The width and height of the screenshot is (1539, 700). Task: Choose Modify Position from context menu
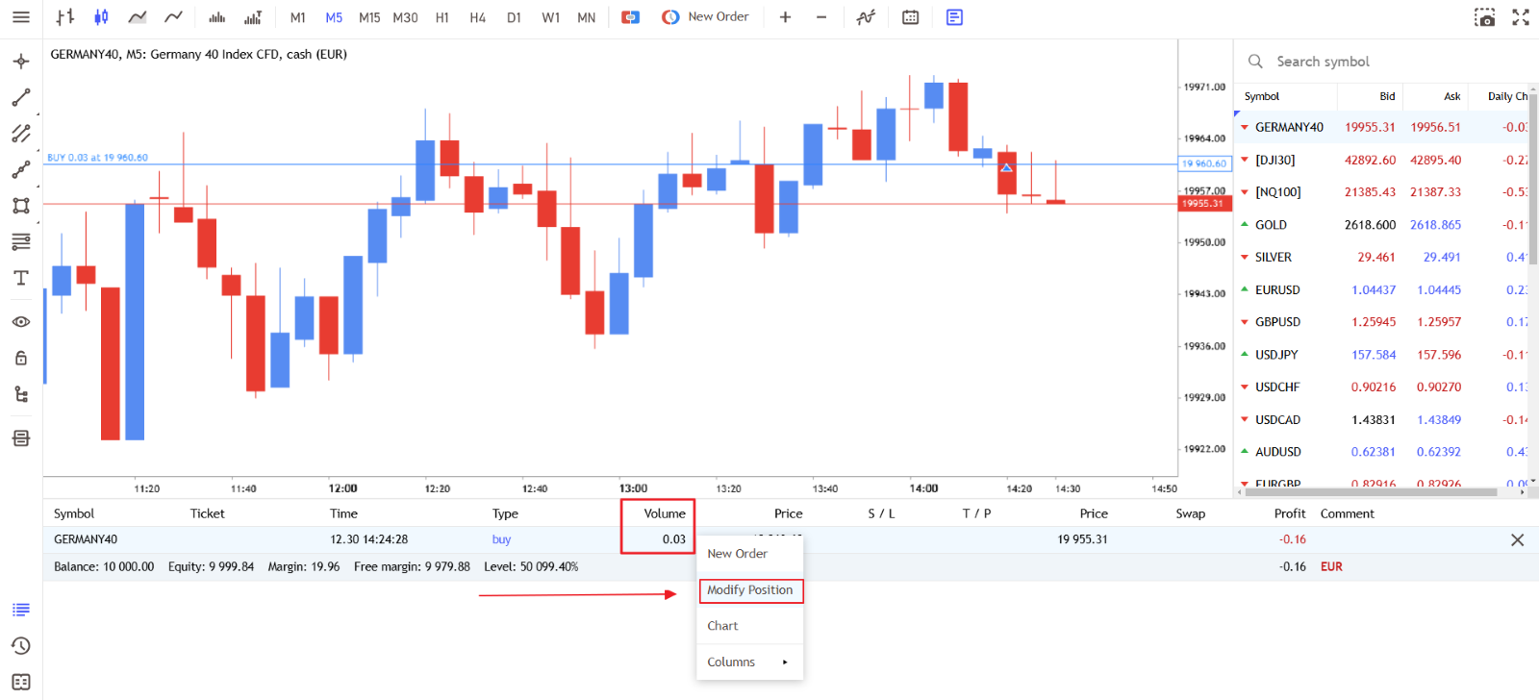click(x=750, y=590)
